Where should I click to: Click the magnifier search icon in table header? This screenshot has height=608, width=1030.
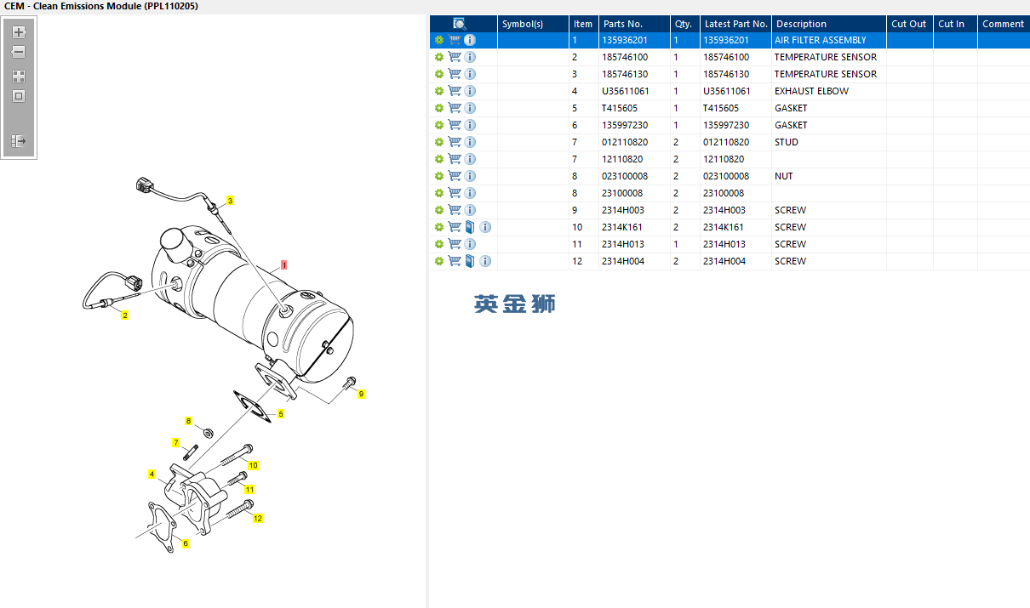click(460, 24)
